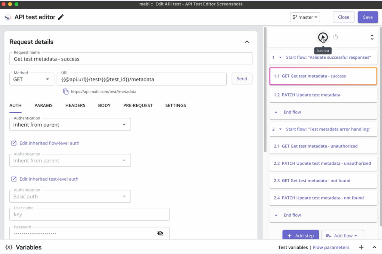Switch to the HEADERS tab
The height and width of the screenshot is (254, 382).
(75, 105)
